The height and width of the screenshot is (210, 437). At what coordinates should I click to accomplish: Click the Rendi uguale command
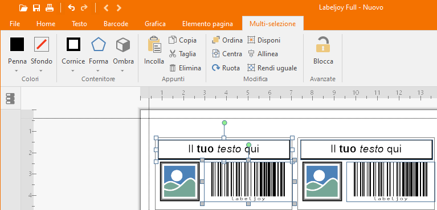272,68
